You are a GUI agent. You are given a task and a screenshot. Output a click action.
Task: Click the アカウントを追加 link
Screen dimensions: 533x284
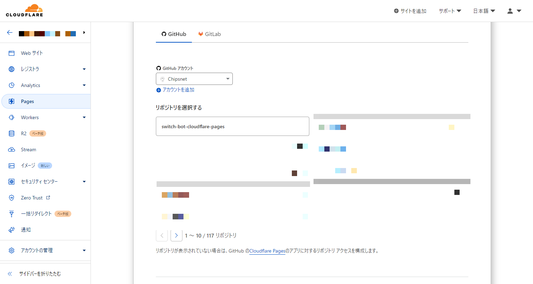[175, 90]
